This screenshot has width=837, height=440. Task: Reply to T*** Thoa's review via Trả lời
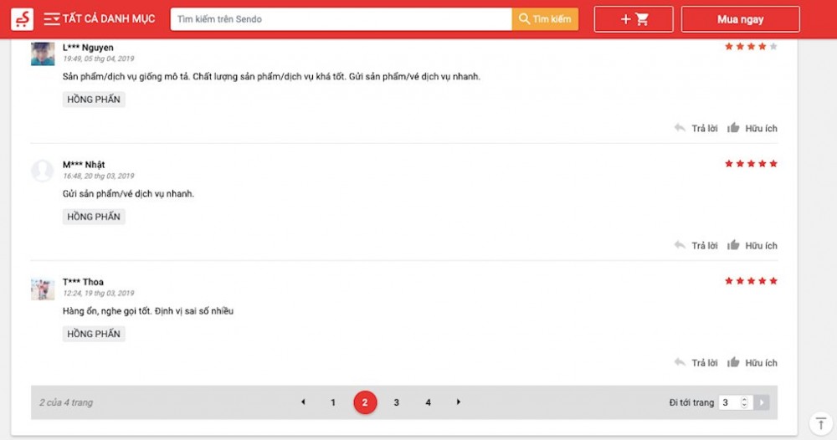tap(696, 363)
